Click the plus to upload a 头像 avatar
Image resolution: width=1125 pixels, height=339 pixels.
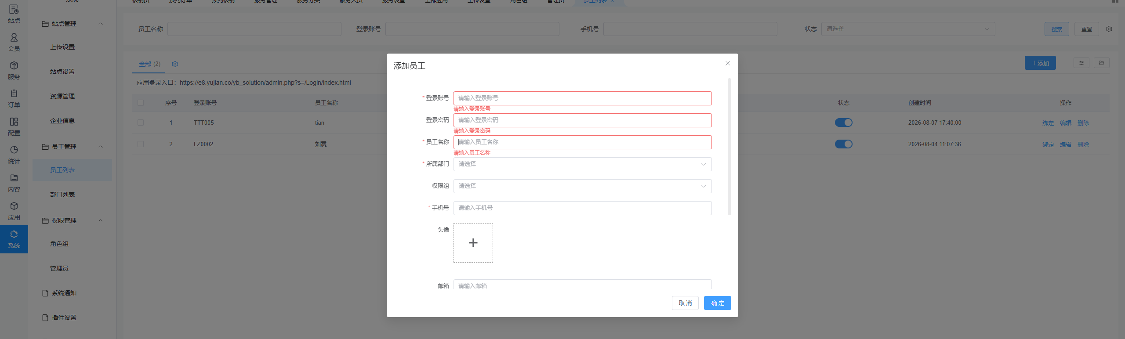tap(473, 243)
